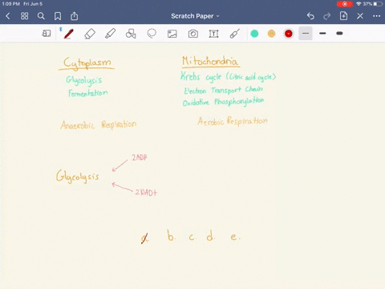Choose the red pen color

pyautogui.click(x=289, y=34)
